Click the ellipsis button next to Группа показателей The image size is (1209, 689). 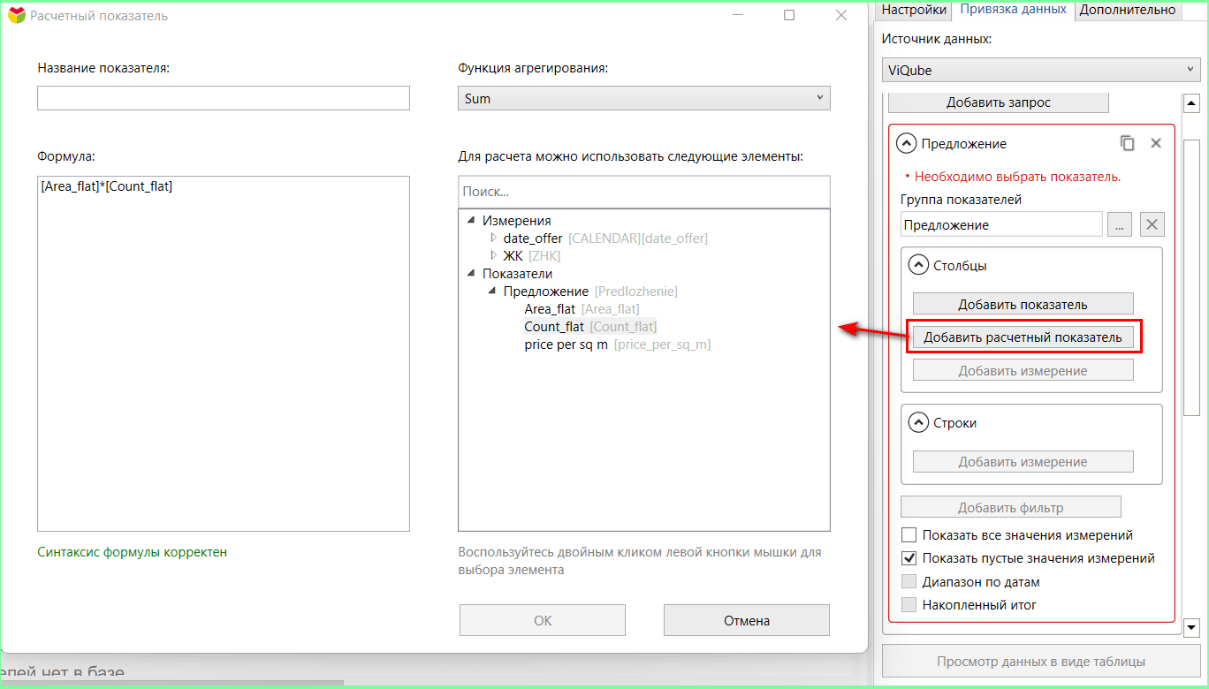click(1119, 224)
